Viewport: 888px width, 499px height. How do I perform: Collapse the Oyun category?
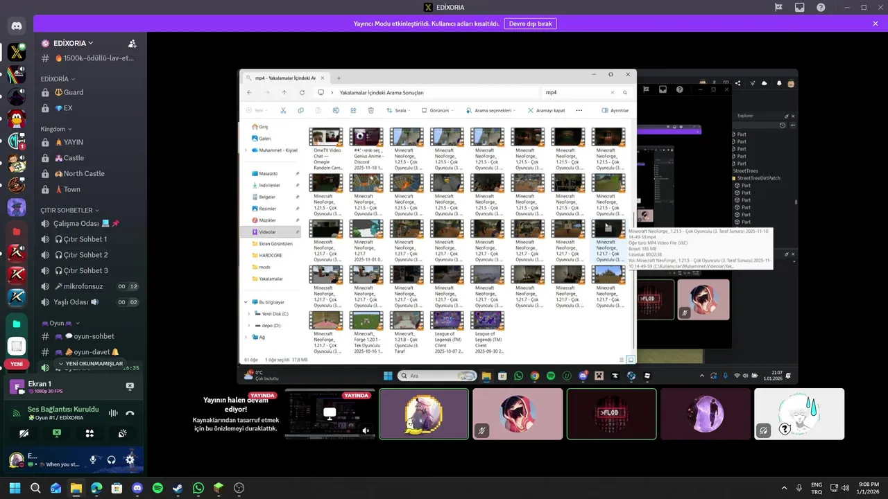click(x=60, y=323)
